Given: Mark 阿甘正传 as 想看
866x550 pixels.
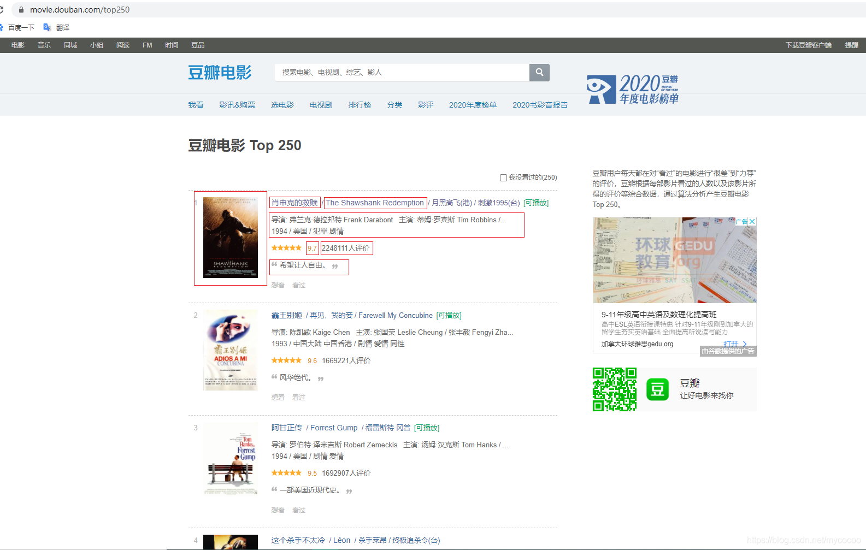Looking at the screenshot, I should pos(278,510).
